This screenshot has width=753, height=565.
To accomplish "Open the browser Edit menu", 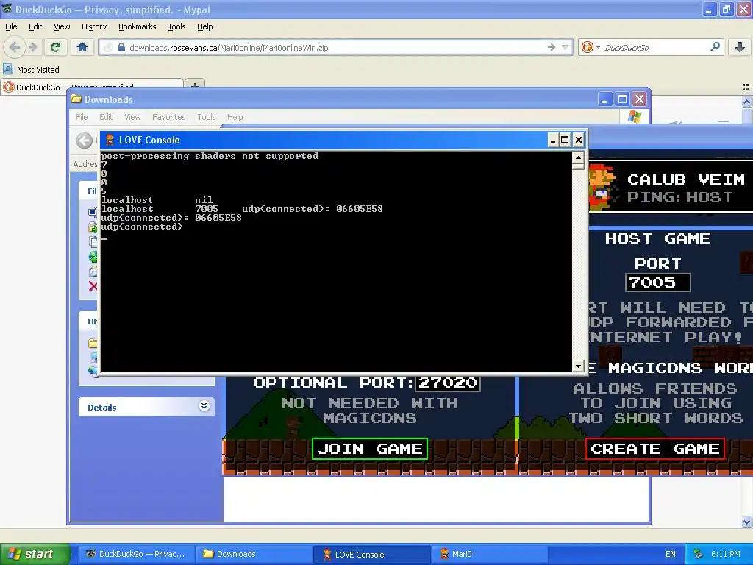I will pyautogui.click(x=35, y=26).
